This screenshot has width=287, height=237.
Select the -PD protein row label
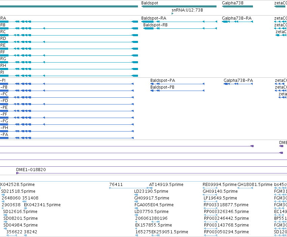coord(4,101)
